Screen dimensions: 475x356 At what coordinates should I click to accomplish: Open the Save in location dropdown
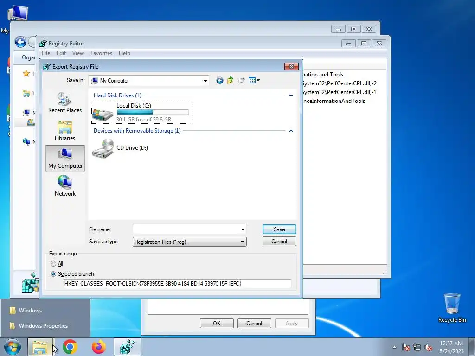pos(205,81)
